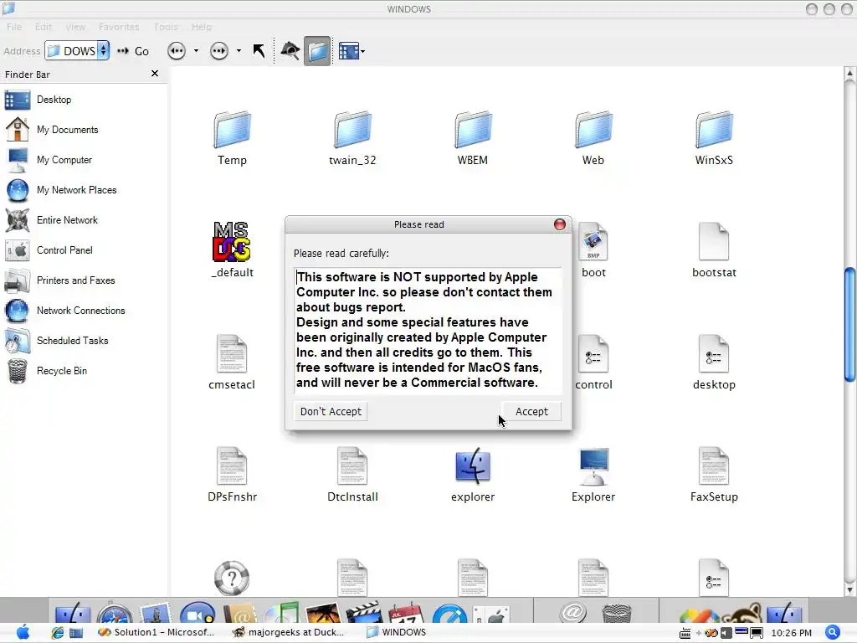This screenshot has height=643, width=857.
Task: Select the cmsetacl file icon
Action: 232,354
